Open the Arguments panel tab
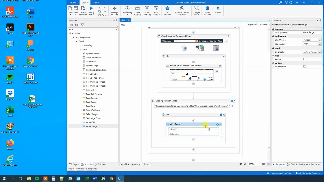The image size is (324, 182). [x=136, y=164]
